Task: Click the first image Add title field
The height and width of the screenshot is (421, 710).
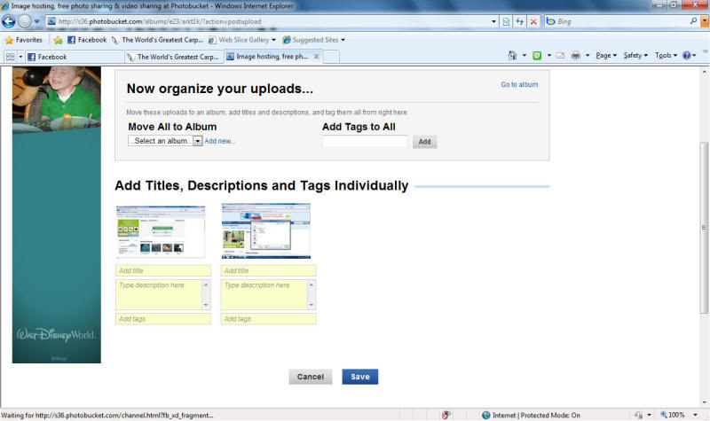Action: point(162,270)
